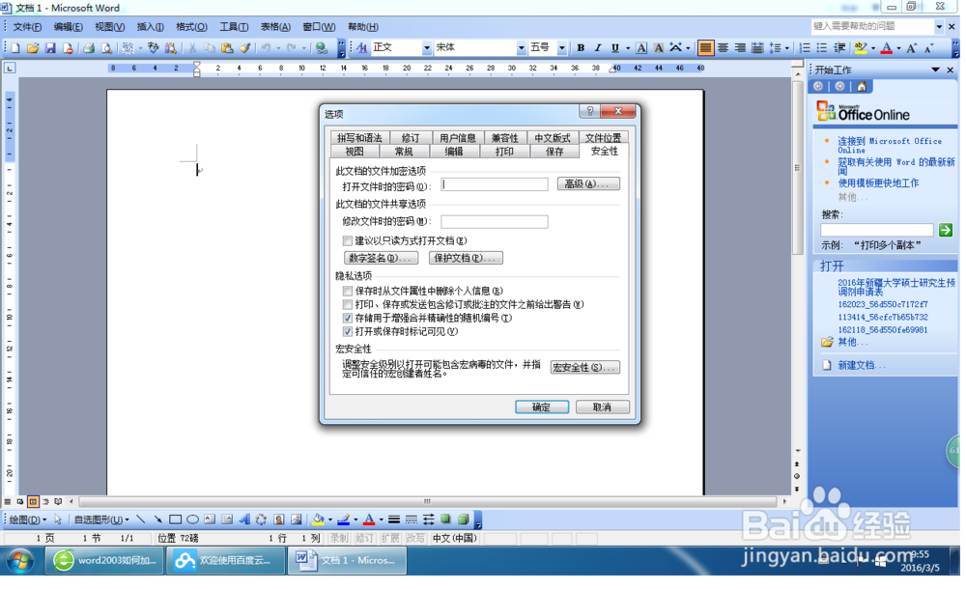
Task: Toggle Bold formatting on the Formatting toolbar
Action: [x=580, y=47]
